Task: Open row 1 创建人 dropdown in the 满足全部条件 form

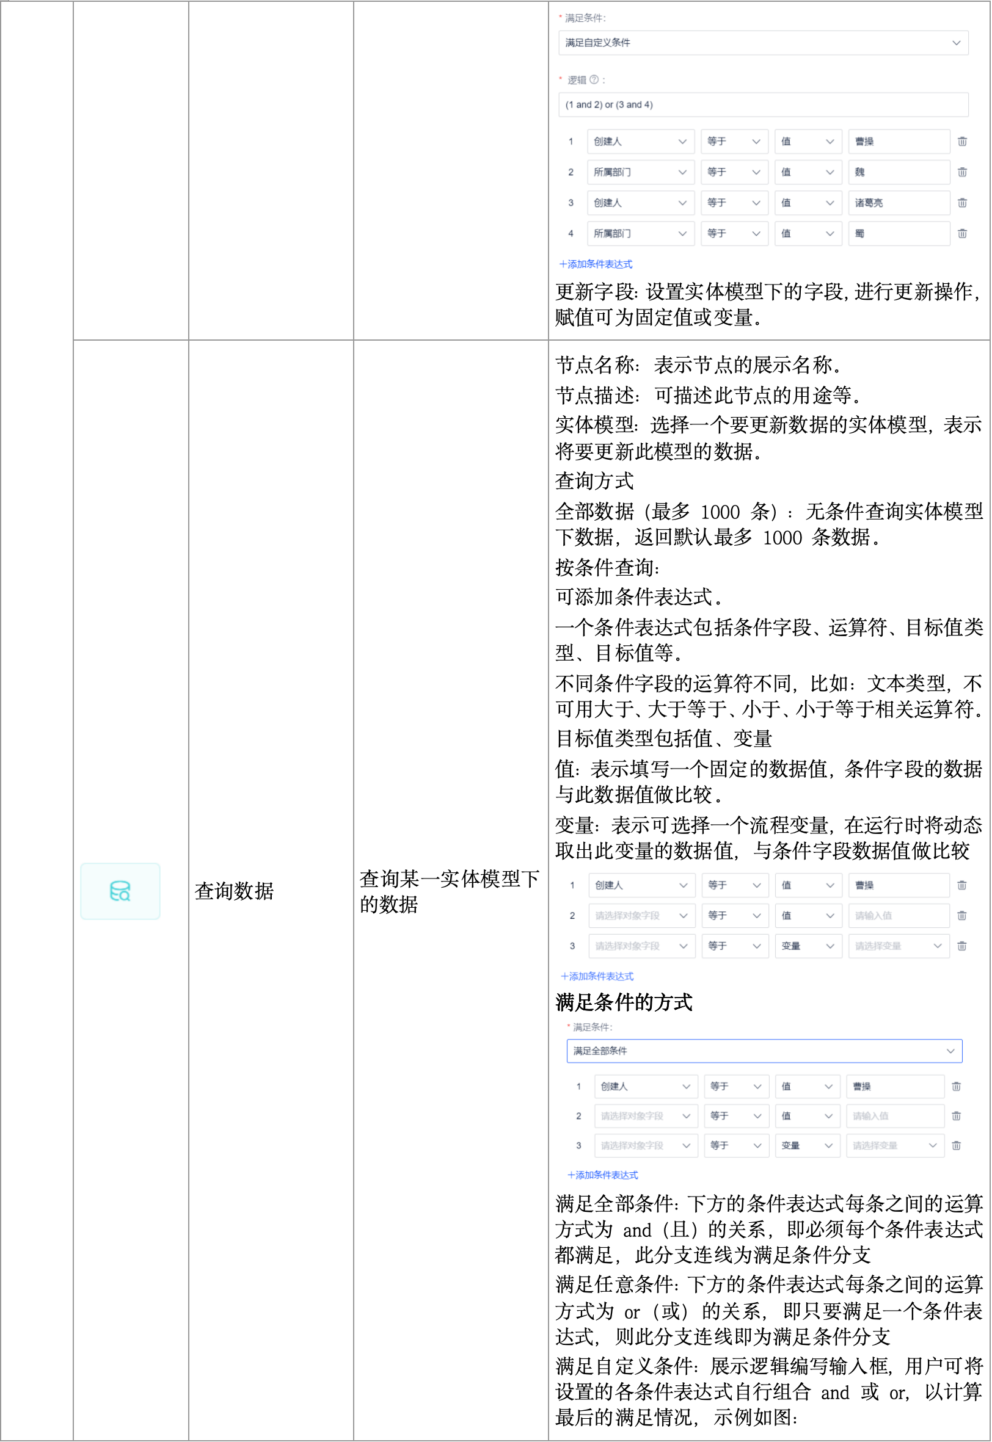Action: click(x=646, y=1086)
